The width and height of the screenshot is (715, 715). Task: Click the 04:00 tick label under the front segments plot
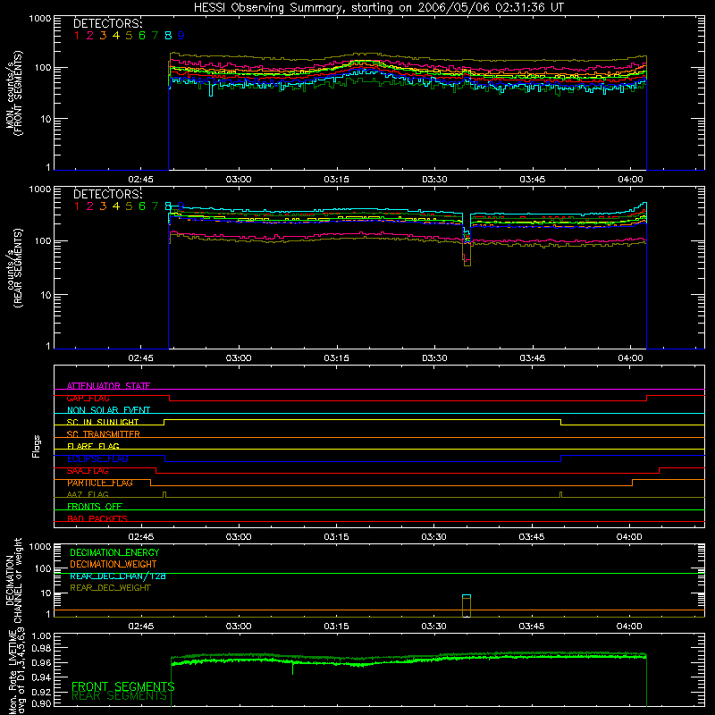630,180
